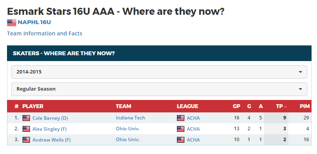Open the Team Information and Facts link
Viewport: 317px width, 154px height.
[x=45, y=33]
